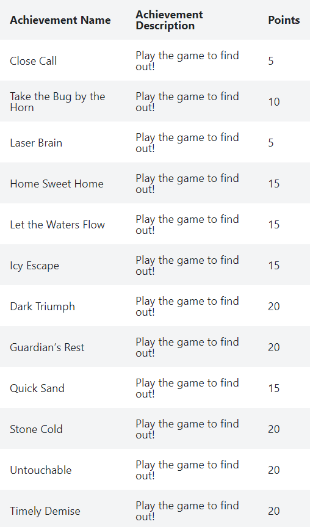Click the Points column header
Screen dimensions: 310x527
[x=284, y=20]
